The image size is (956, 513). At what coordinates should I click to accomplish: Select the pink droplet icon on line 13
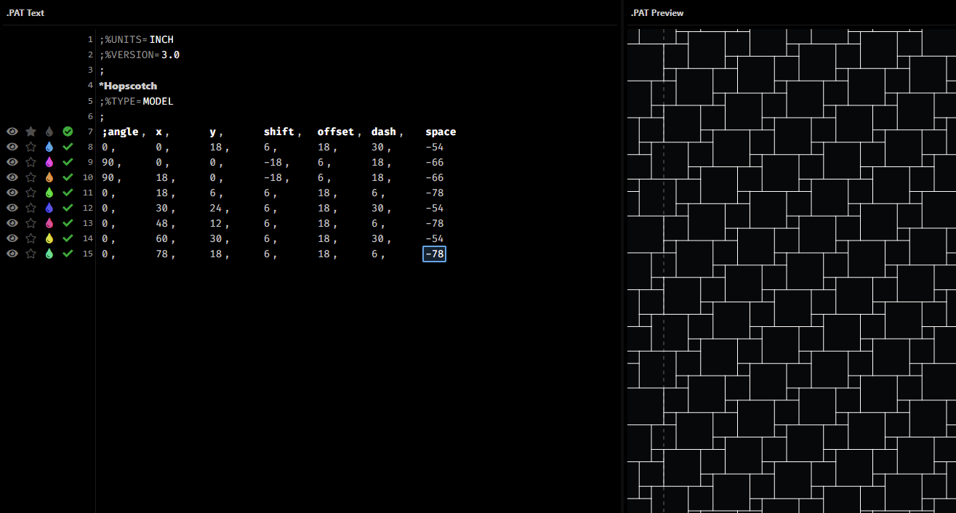[49, 223]
